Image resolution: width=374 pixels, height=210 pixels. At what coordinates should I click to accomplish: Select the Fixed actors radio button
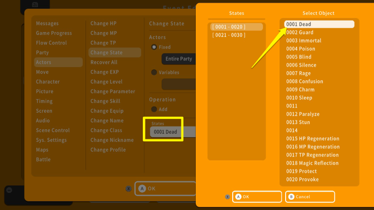tap(154, 47)
